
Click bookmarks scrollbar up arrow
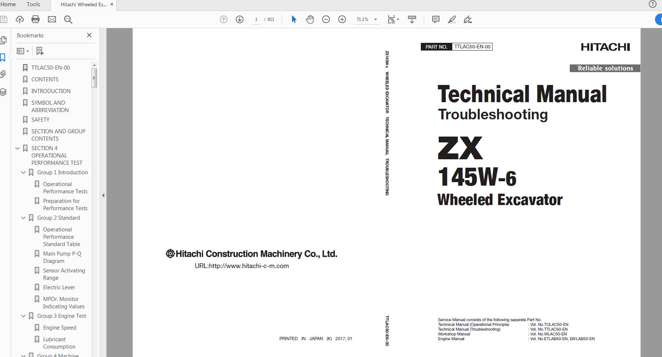pyautogui.click(x=94, y=65)
